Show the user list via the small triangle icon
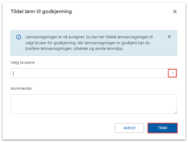This screenshot has height=142, width=188. point(173,73)
